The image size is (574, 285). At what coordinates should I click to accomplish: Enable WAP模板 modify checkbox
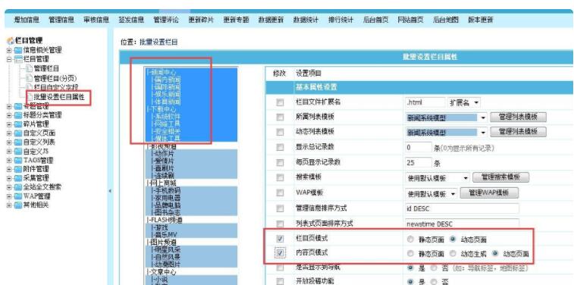click(x=280, y=193)
